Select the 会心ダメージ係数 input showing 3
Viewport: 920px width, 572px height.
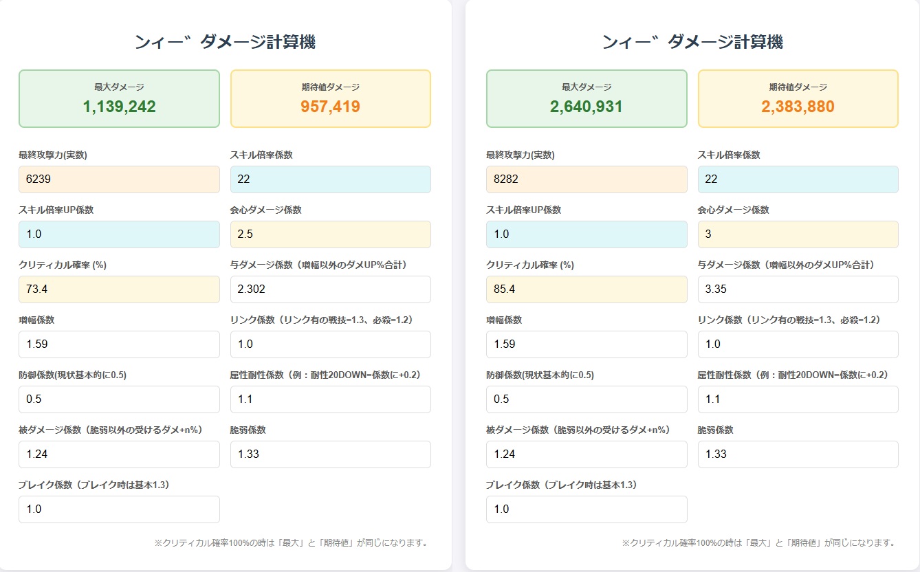(798, 234)
